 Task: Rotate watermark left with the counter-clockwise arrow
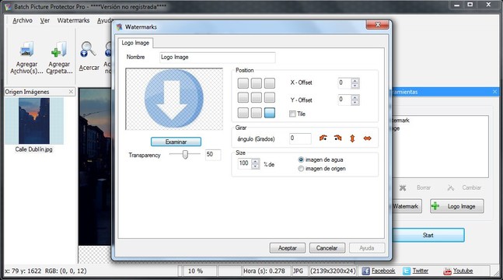(x=323, y=138)
